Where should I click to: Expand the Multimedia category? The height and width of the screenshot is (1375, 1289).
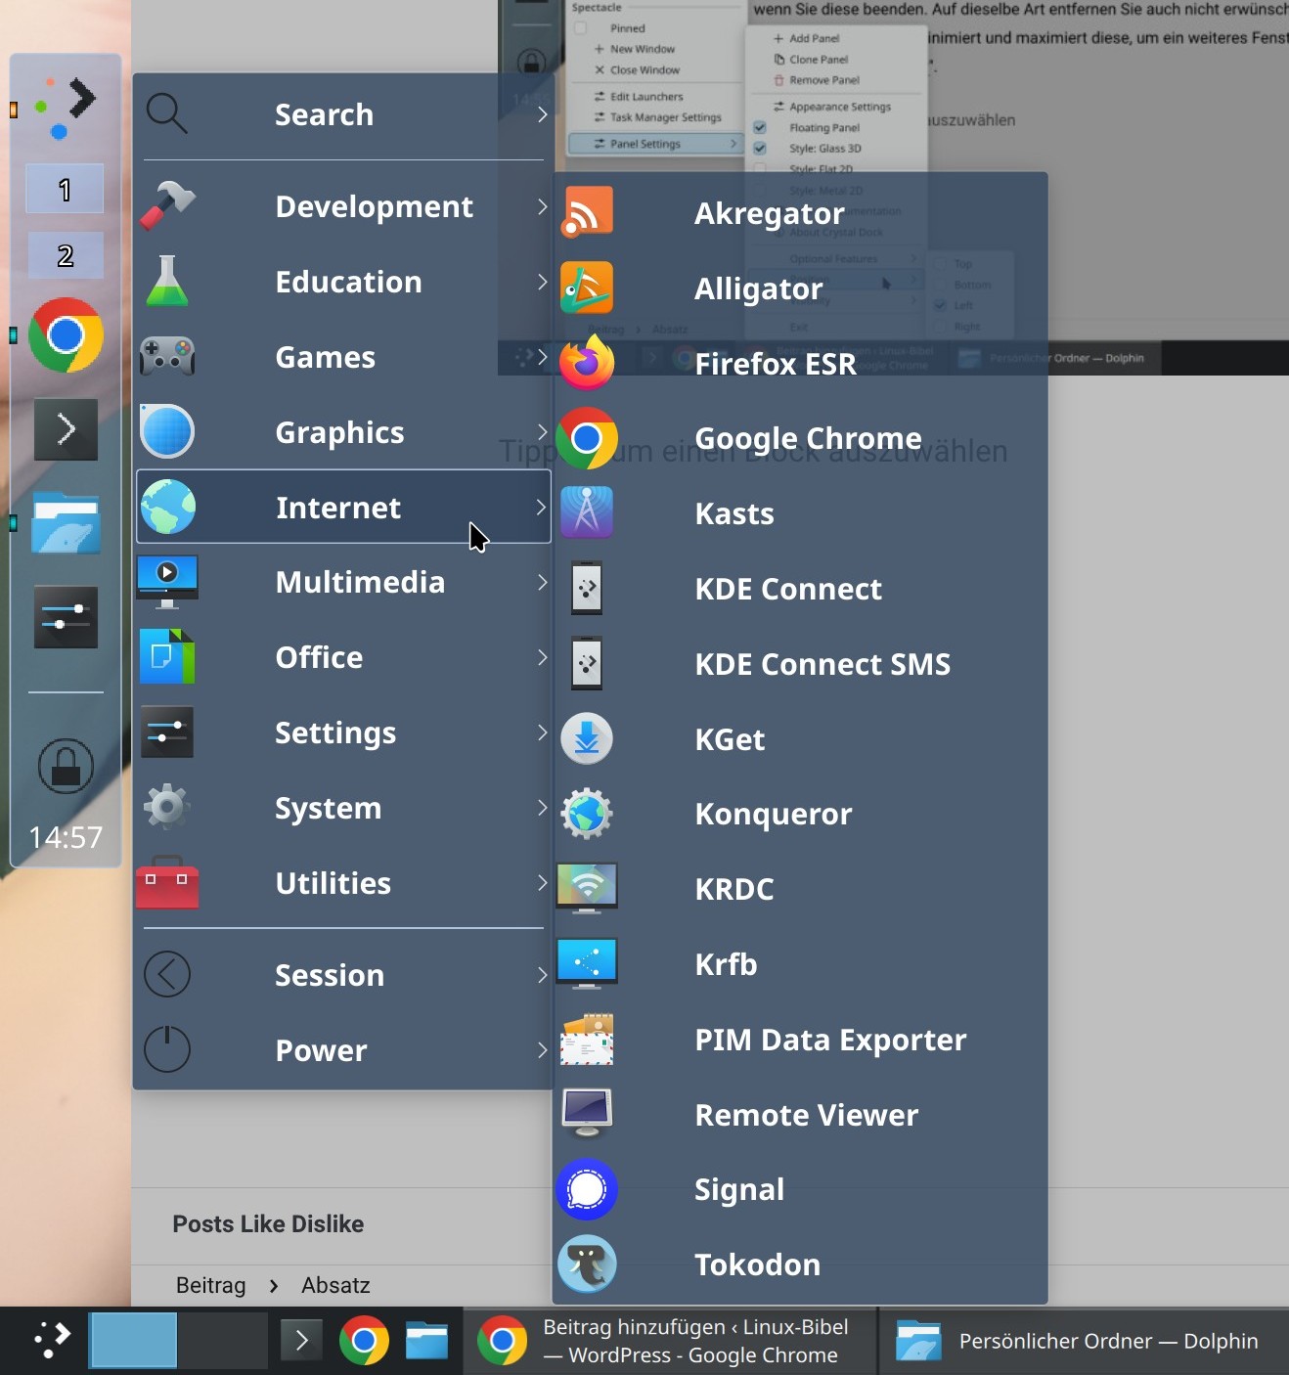(343, 582)
